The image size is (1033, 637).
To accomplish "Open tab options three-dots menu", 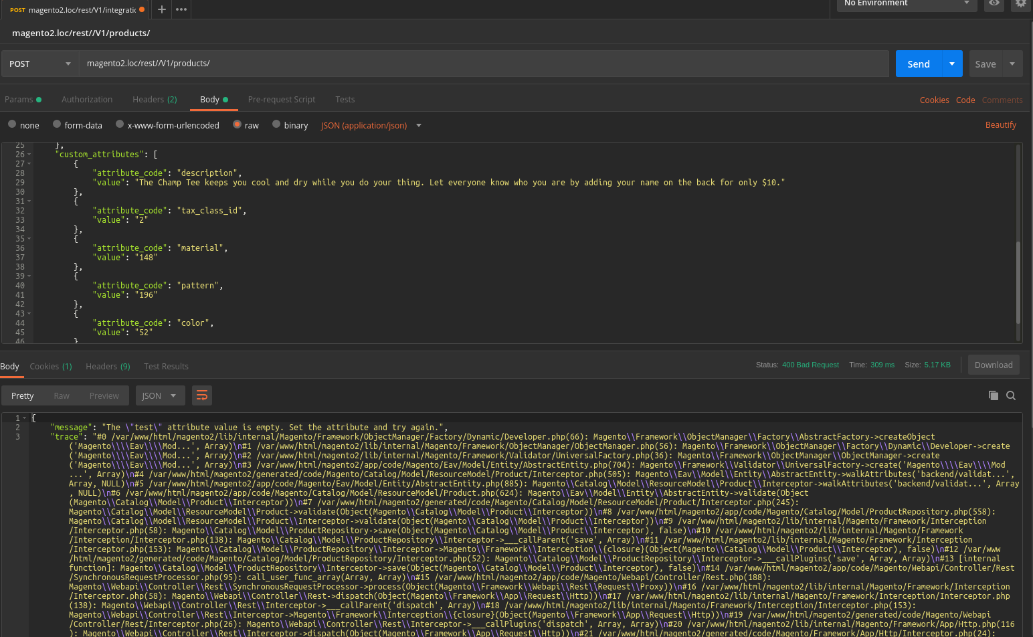I will [x=181, y=9].
